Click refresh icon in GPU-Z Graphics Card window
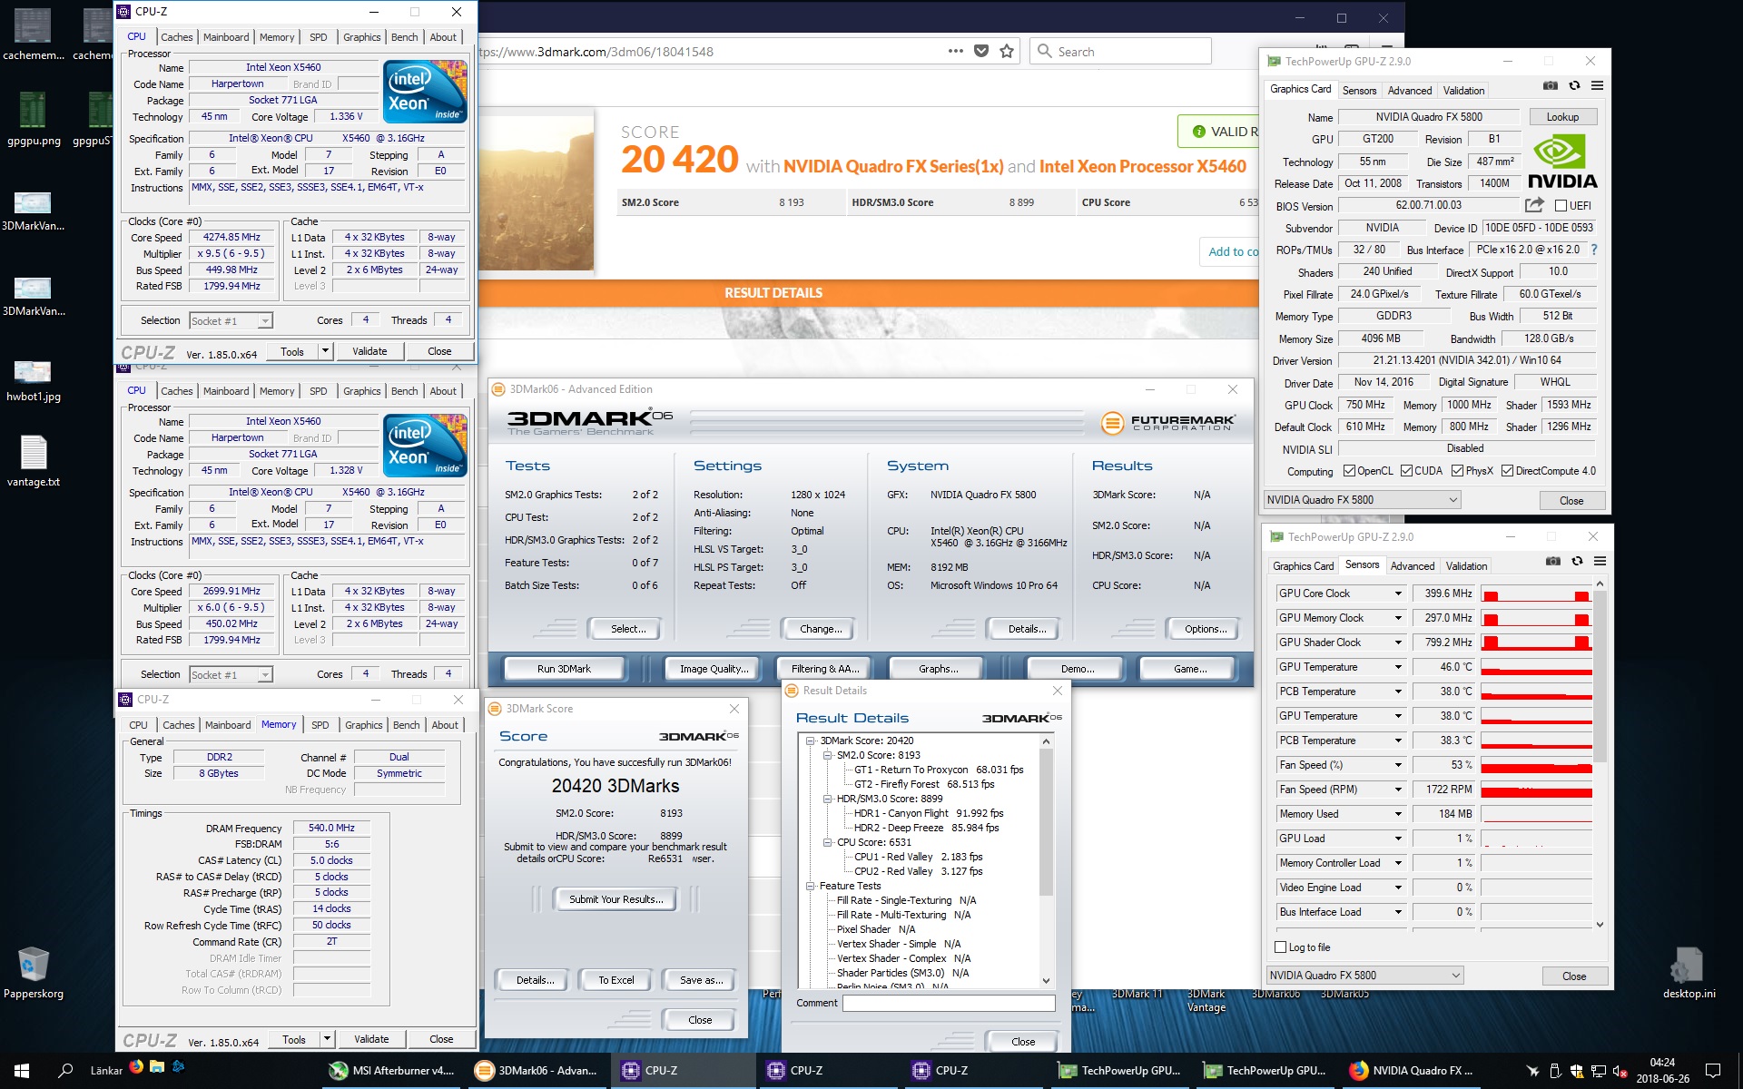The height and width of the screenshot is (1089, 1743). [x=1574, y=85]
